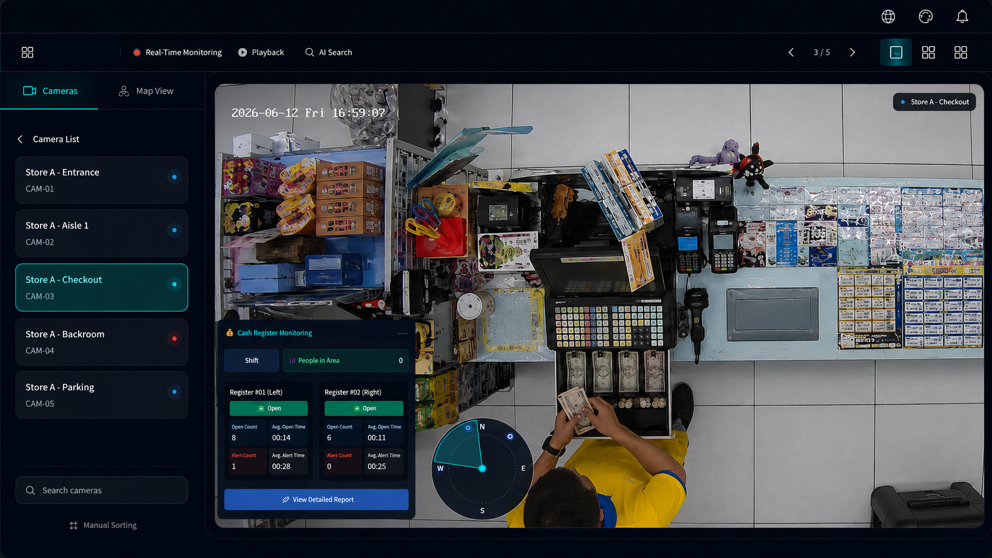Click Register #01 Alert Count value 1
The height and width of the screenshot is (558, 992).
point(234,467)
